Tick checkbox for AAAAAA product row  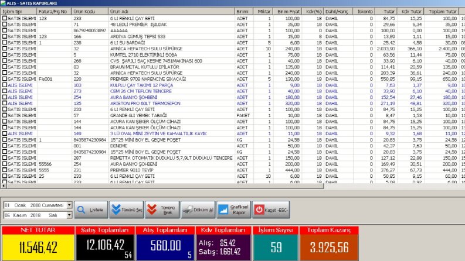click(x=5, y=30)
